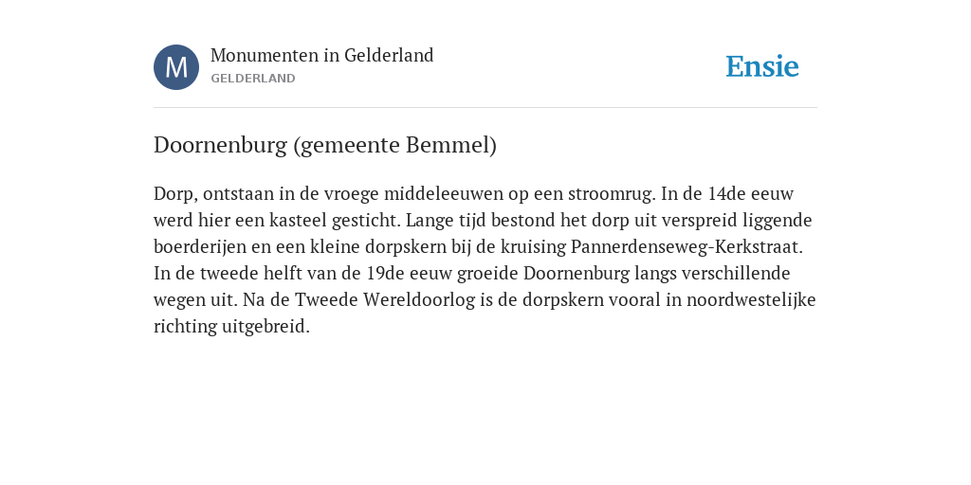
Task: Click the first line beginning 'Dorp, ontstaan'
Action: 474,194
